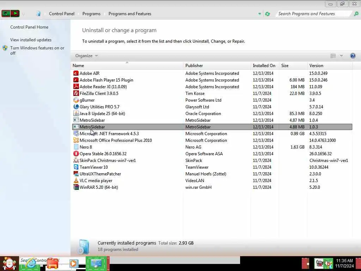Click the refresh icon in the address bar

pos(267,14)
